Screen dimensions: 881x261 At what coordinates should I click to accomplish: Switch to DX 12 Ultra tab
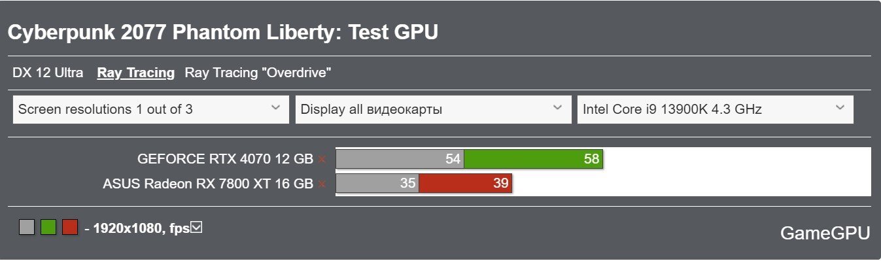48,73
